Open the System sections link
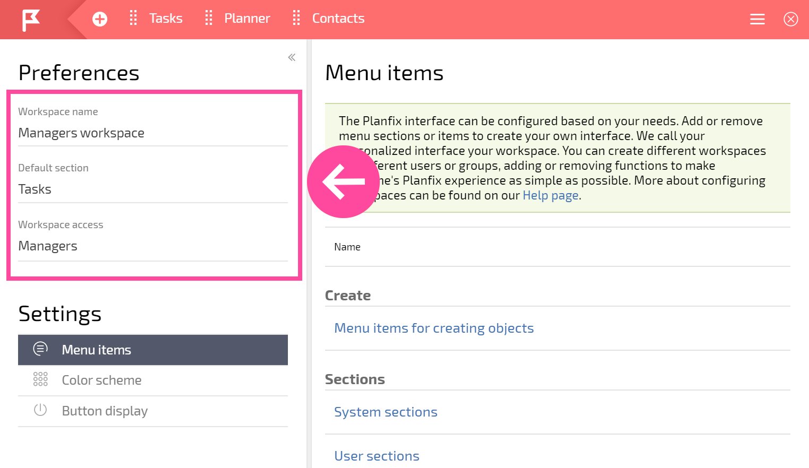The width and height of the screenshot is (809, 468). point(386,412)
